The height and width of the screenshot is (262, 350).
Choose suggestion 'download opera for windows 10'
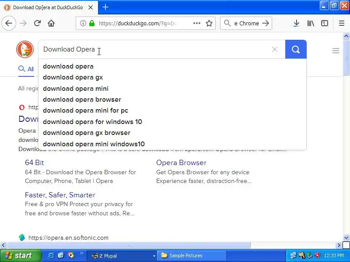tap(172, 122)
